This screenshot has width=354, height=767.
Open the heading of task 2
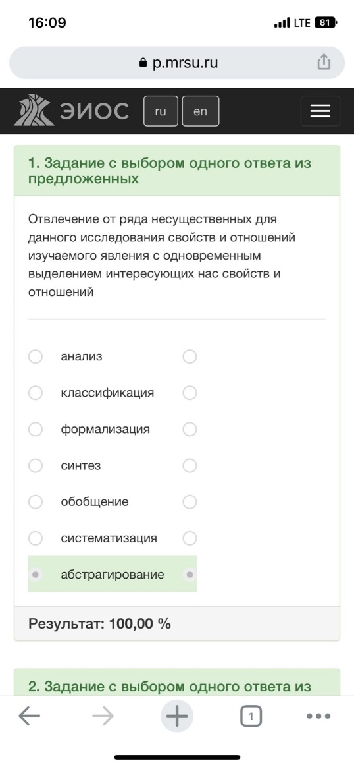pyautogui.click(x=169, y=687)
